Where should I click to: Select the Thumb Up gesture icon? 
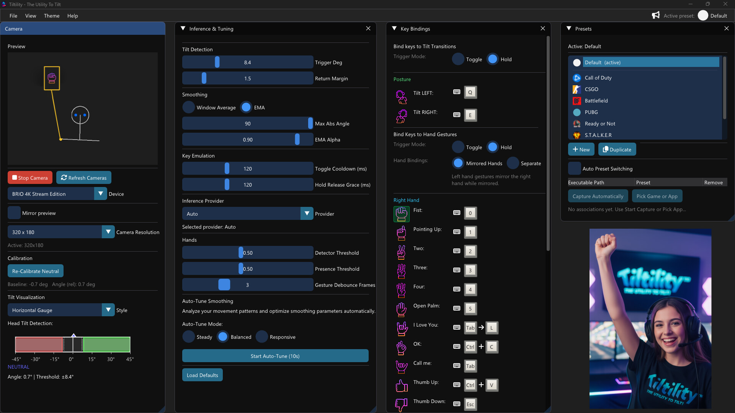[401, 385]
